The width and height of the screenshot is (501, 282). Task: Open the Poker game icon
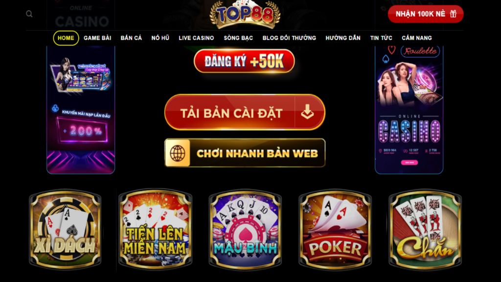335,229
